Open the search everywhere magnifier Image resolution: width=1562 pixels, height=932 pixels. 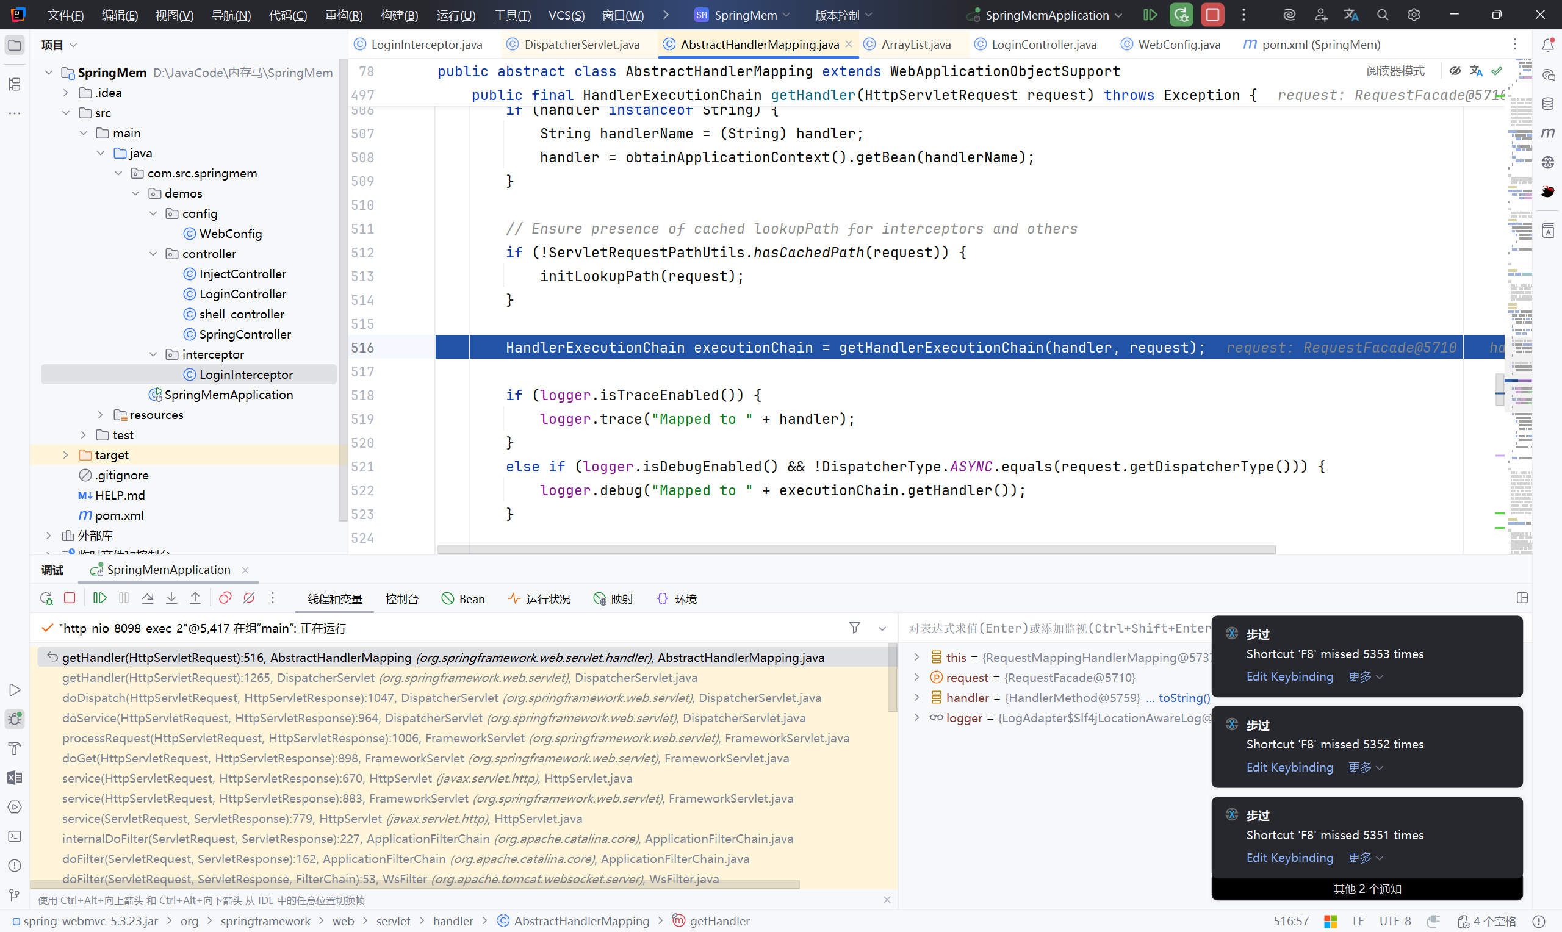tap(1383, 15)
